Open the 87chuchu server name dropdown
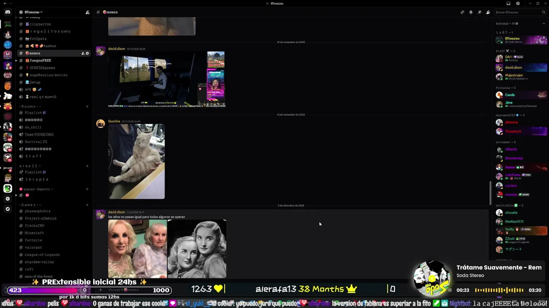549x308 pixels. [33, 12]
